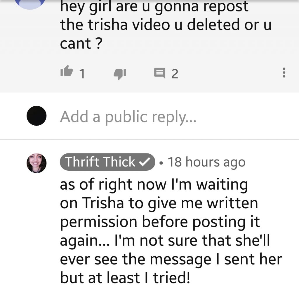This screenshot has height=296, width=299.
Task: Like the comment with the thumbs-up icon
Action: pyautogui.click(x=67, y=71)
